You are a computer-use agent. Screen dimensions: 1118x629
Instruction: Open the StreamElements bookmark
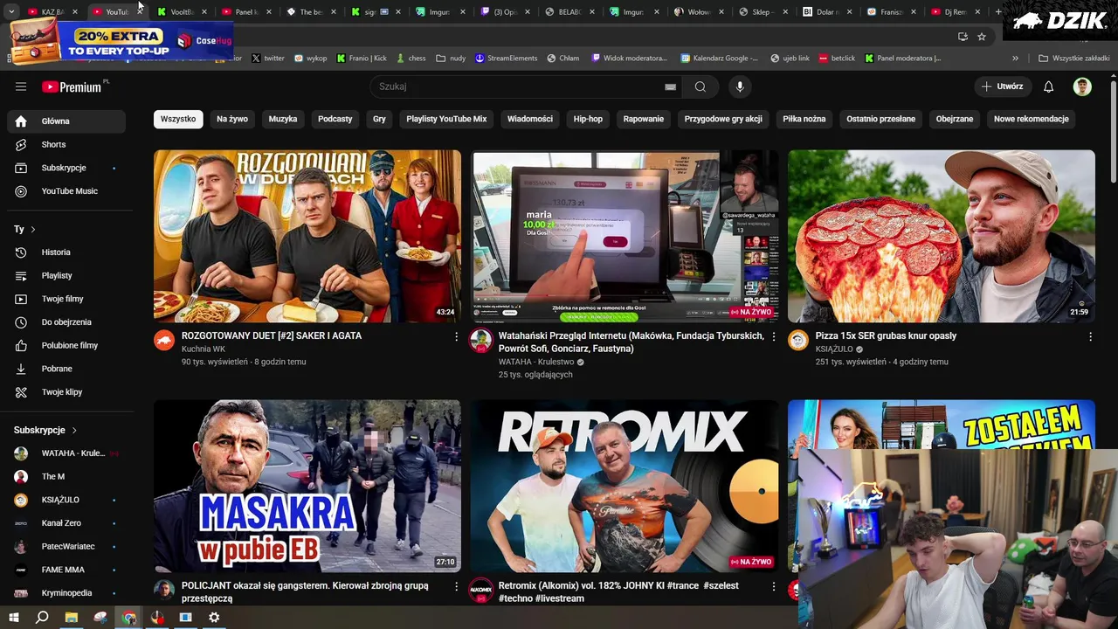[507, 59]
